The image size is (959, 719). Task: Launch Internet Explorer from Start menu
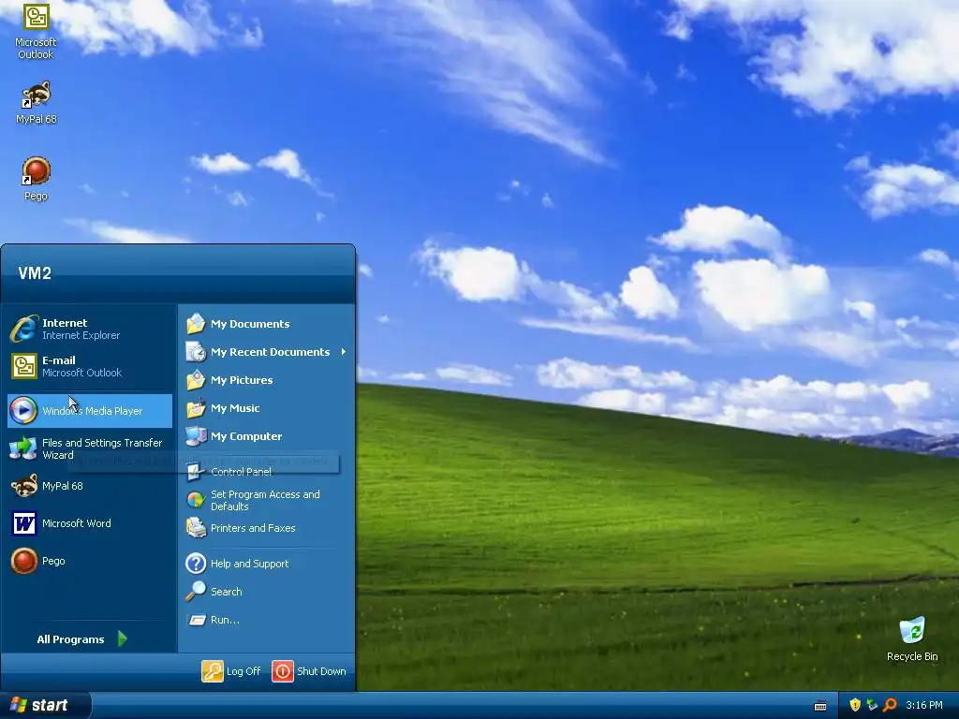pos(90,329)
